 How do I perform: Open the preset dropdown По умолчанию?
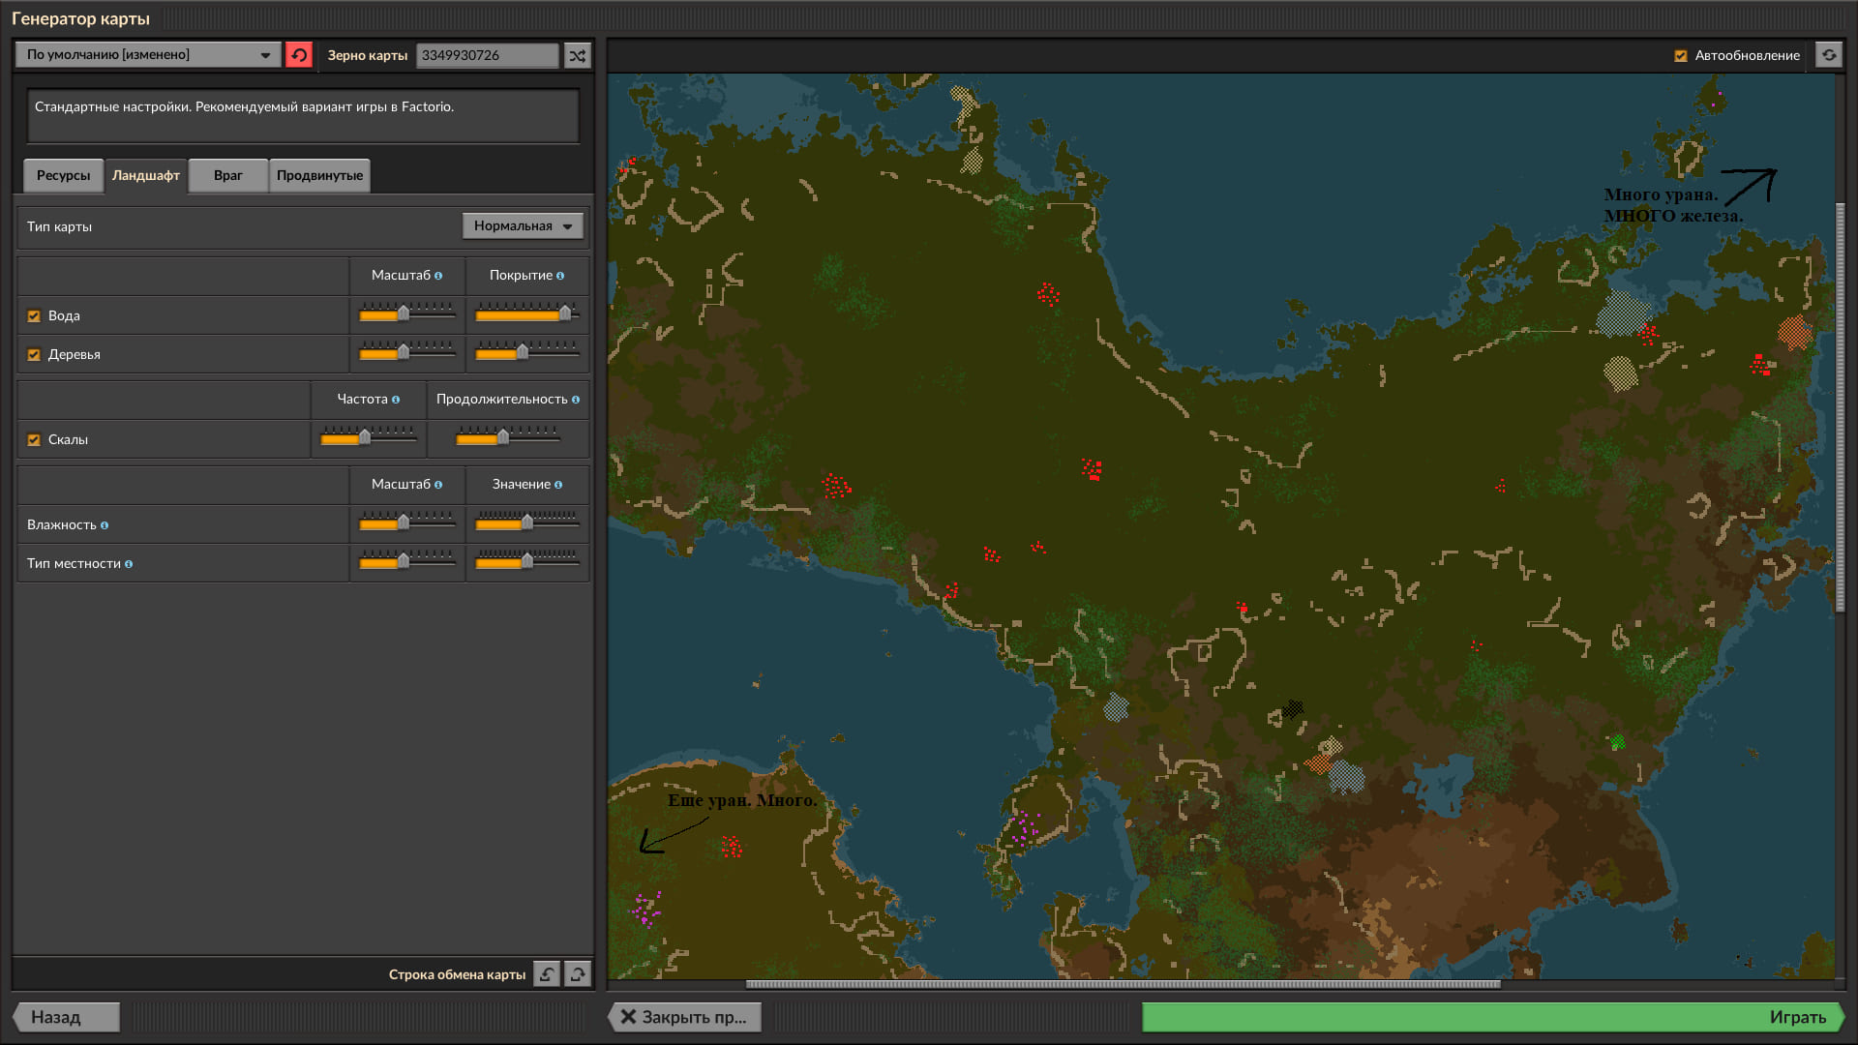(x=148, y=55)
